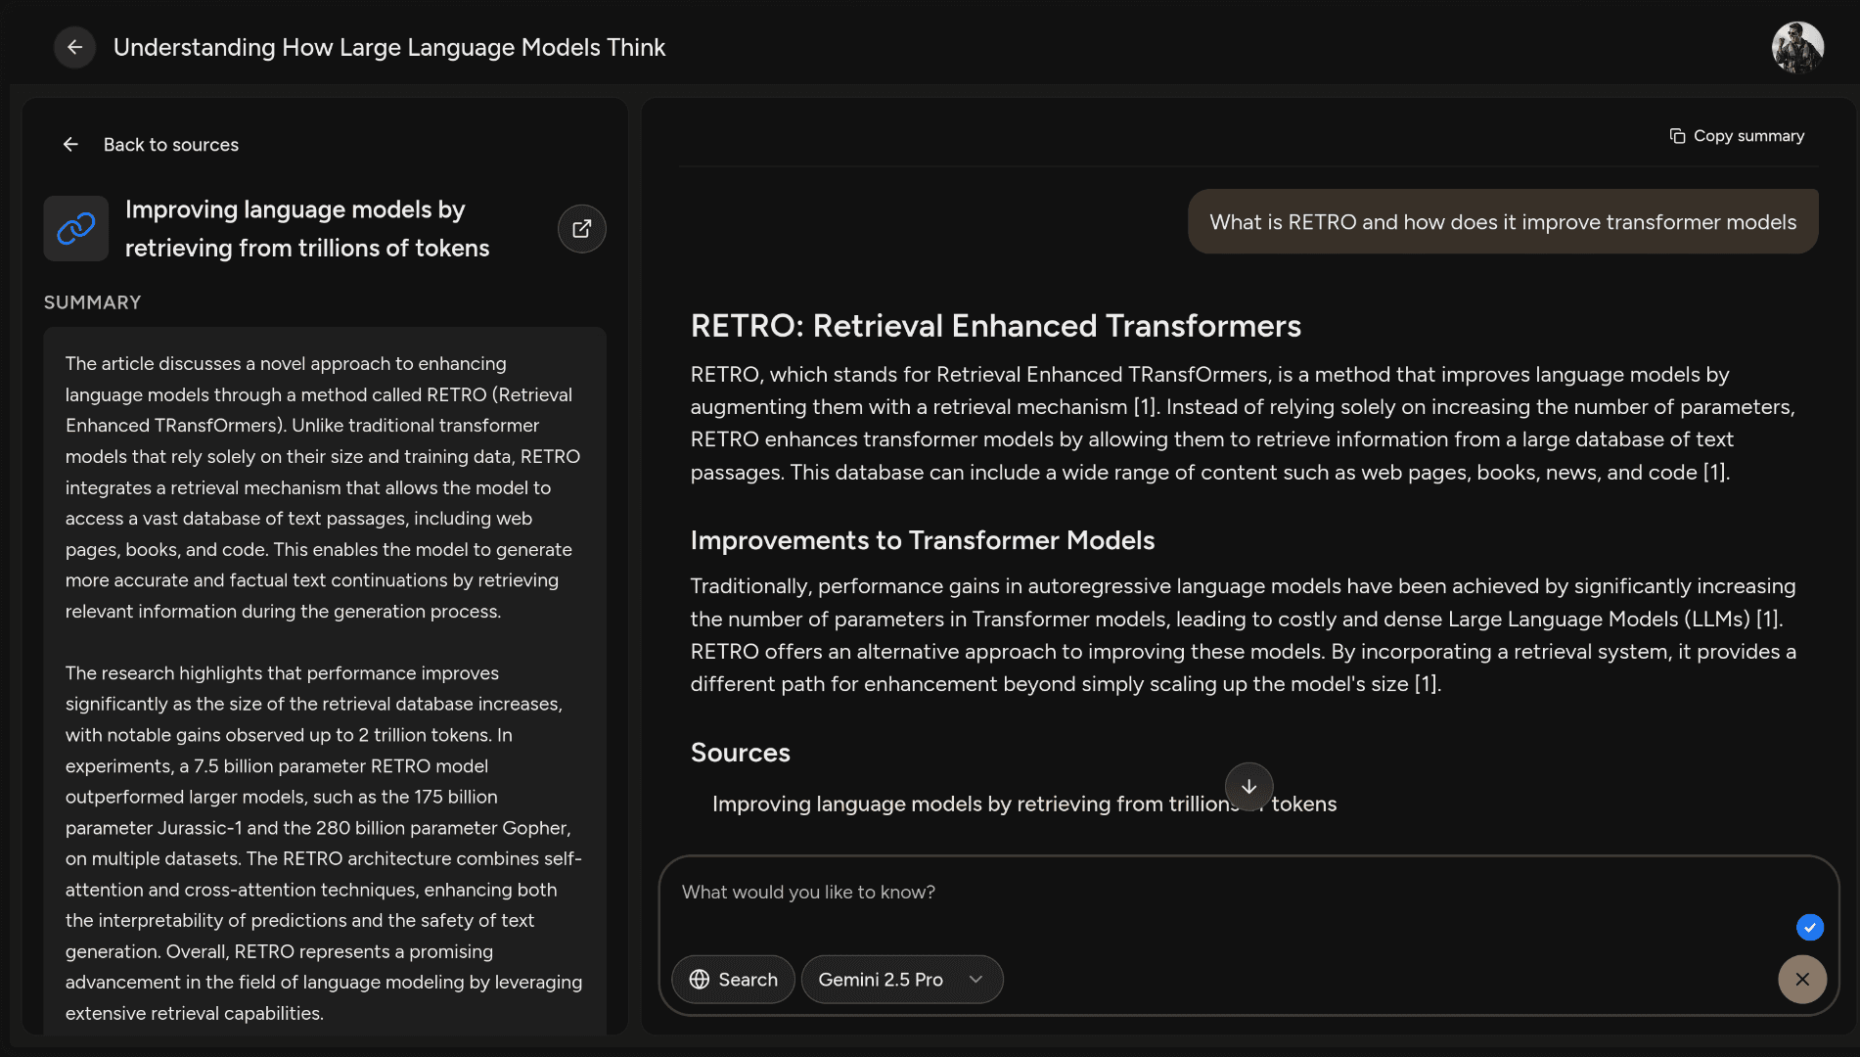Select the page title 'Understanding How Large Language Models Think'
The width and height of the screenshot is (1860, 1057).
389,47
